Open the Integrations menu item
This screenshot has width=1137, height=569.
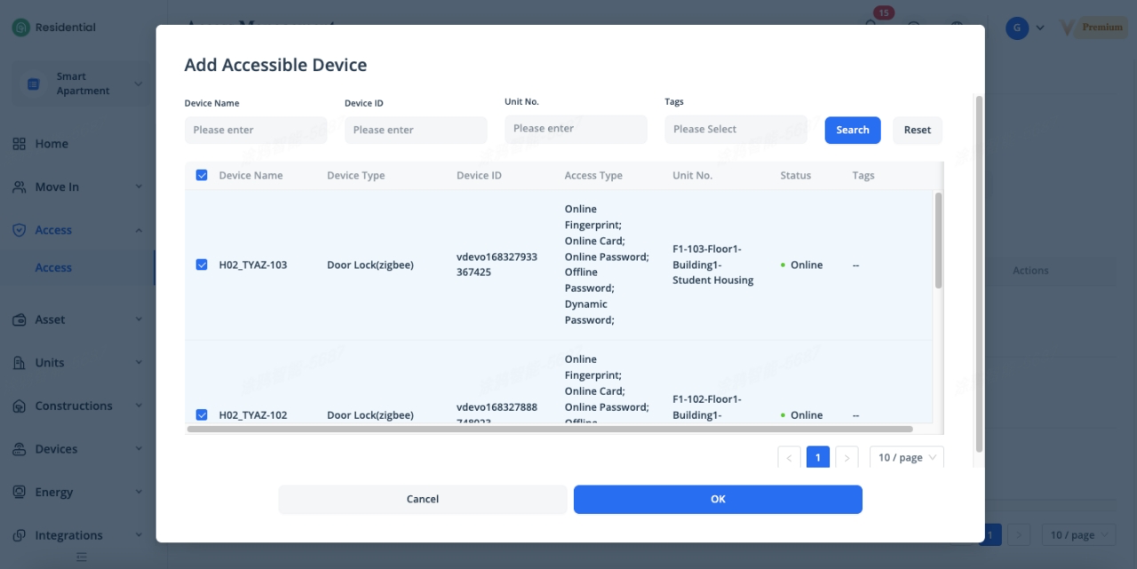coord(68,535)
